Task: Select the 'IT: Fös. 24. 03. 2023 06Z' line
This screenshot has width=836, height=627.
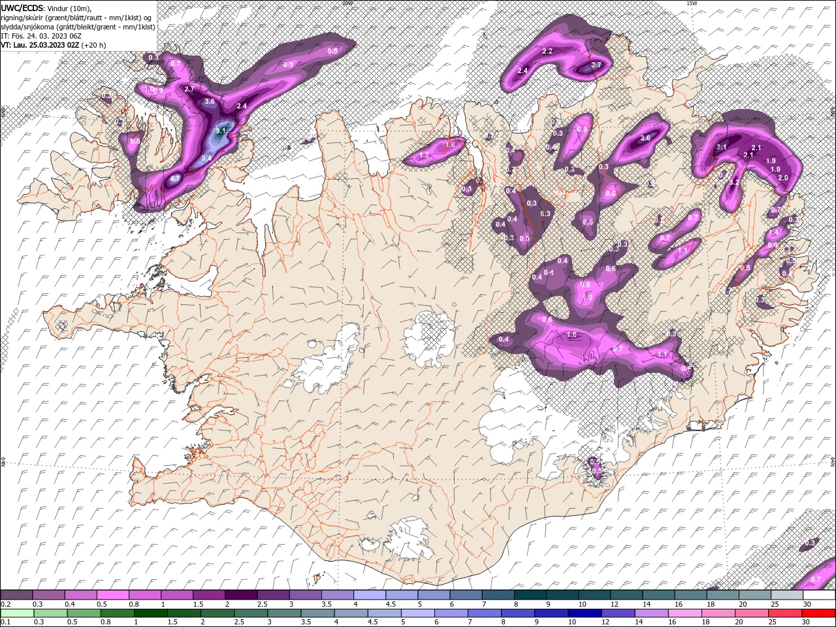Action: point(40,36)
